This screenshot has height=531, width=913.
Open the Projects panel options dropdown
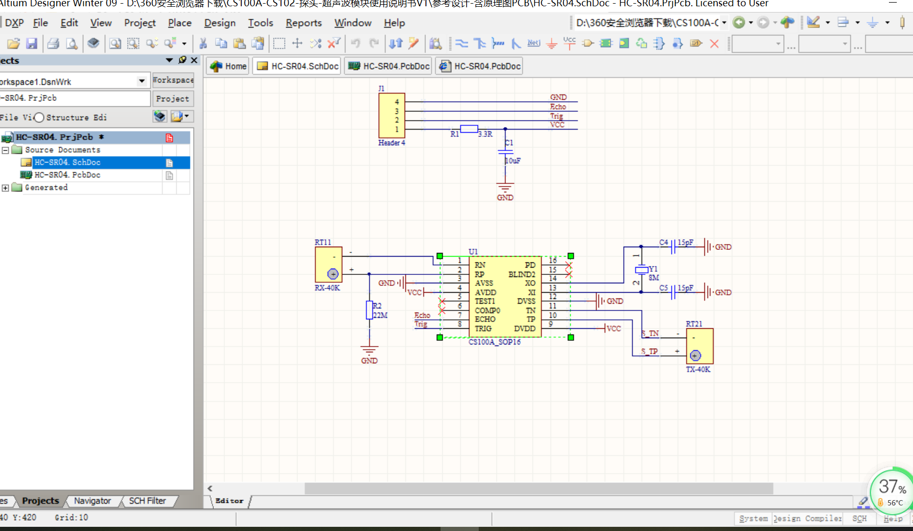click(169, 60)
